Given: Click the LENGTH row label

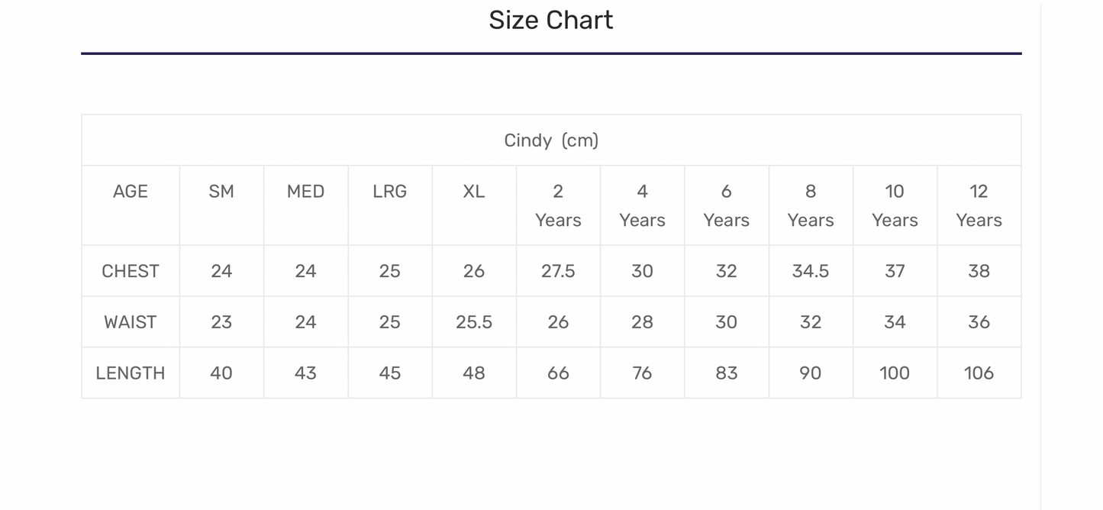Looking at the screenshot, I should point(131,373).
